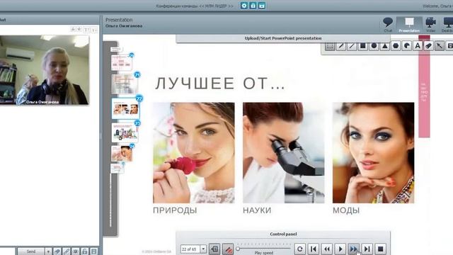The height and width of the screenshot is (255, 453).
Task: Click the eye icon in chat toolbar
Action: tap(76, 251)
